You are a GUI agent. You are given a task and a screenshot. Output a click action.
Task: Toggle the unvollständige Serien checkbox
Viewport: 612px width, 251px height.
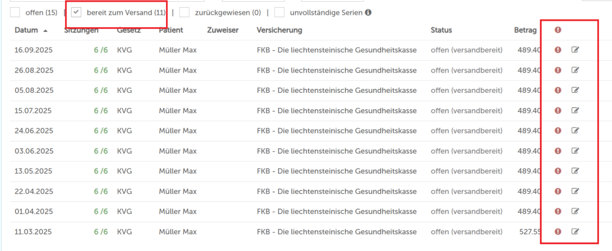(279, 13)
